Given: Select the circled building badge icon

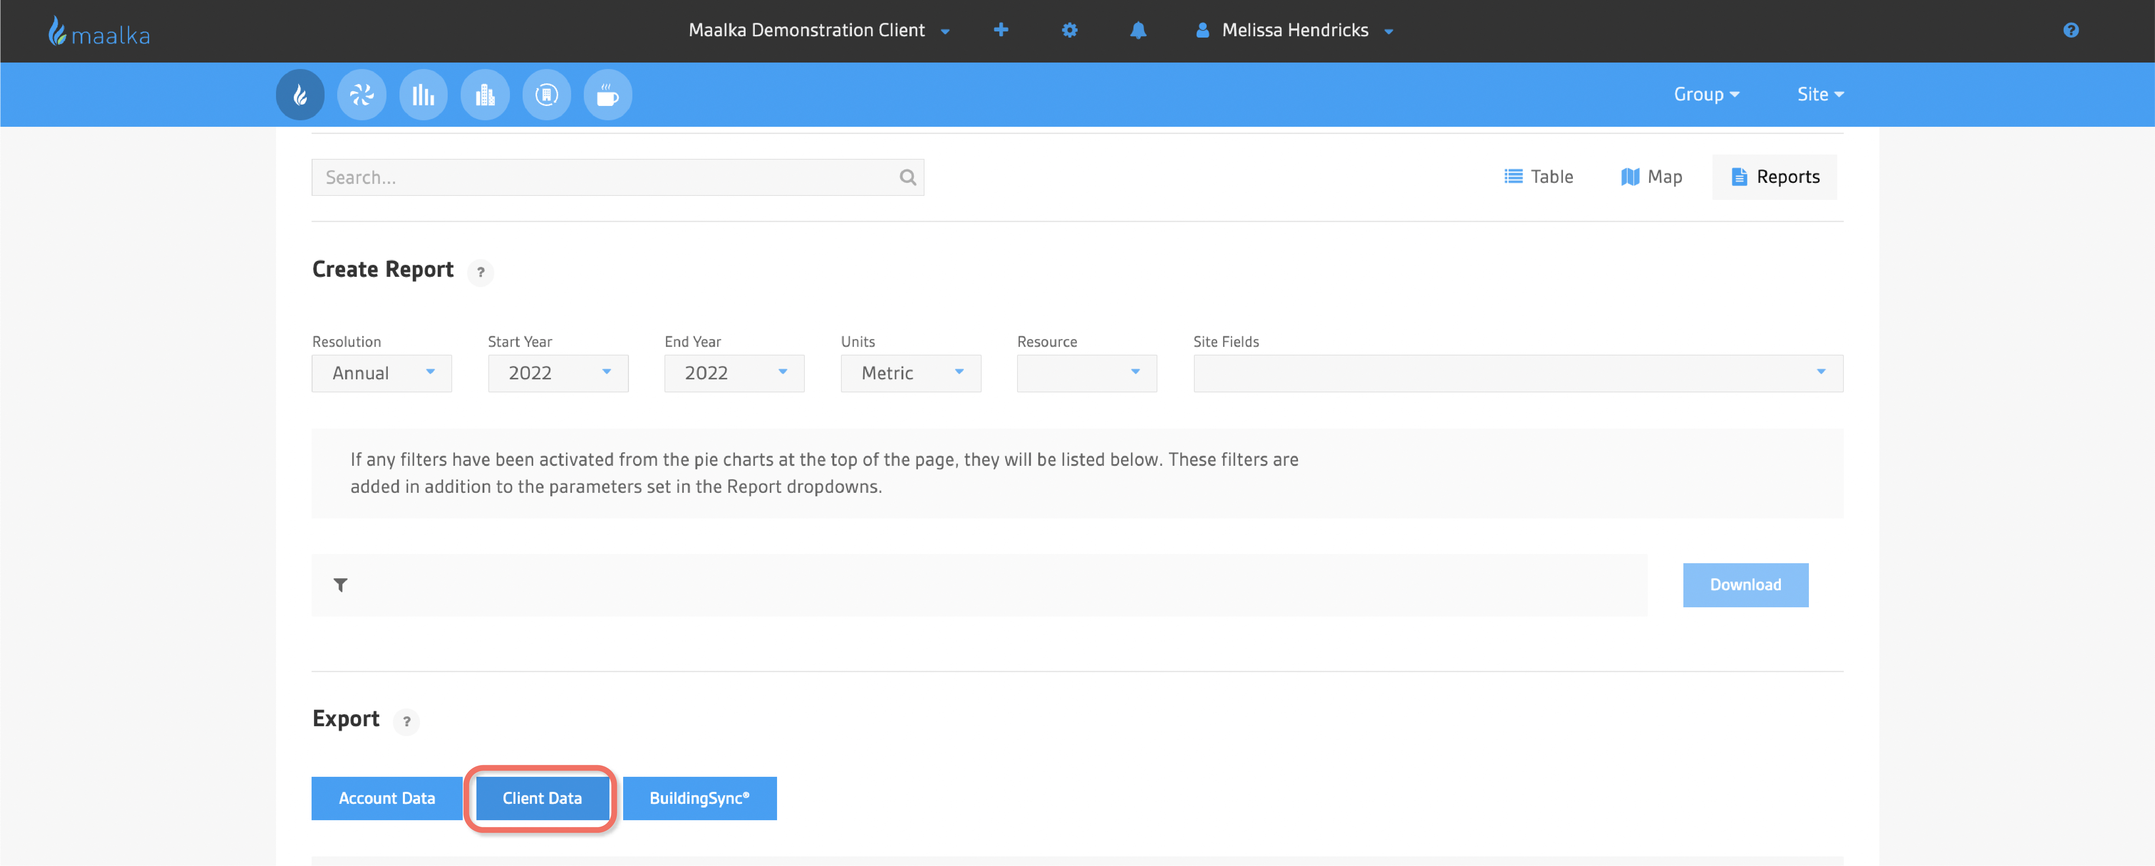Looking at the screenshot, I should pyautogui.click(x=546, y=94).
